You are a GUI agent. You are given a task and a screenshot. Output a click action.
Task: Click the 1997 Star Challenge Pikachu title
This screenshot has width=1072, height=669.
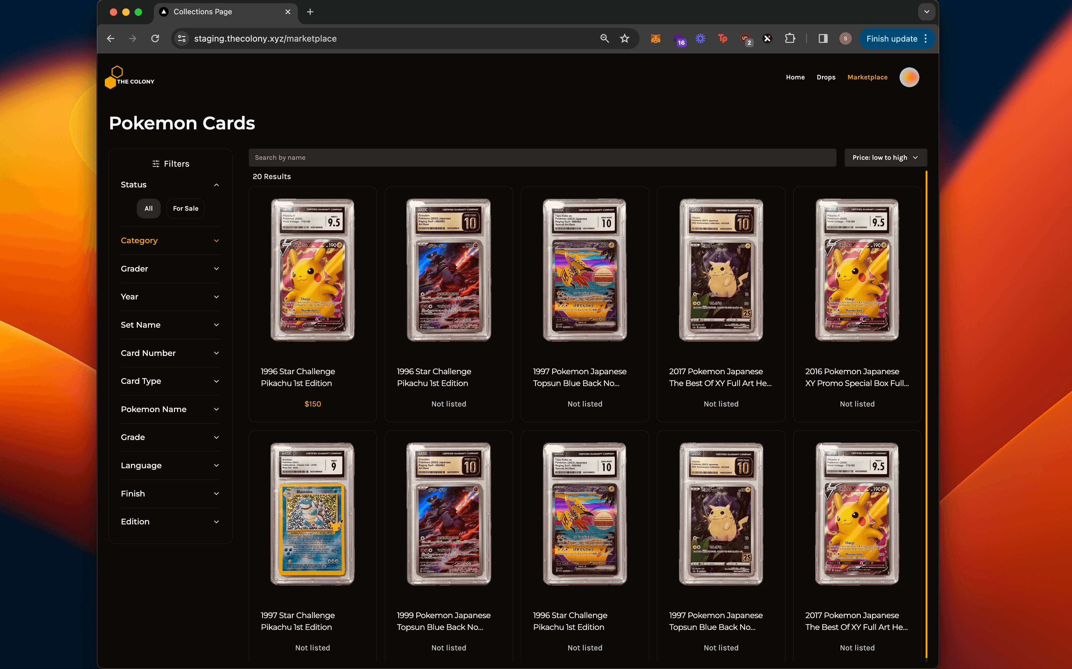[x=298, y=621]
